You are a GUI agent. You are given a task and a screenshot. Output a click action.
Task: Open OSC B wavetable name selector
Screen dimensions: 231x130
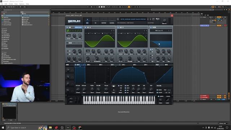130,31
